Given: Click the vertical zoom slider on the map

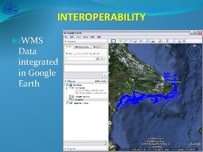Looking at the screenshot, I should coord(194,89).
